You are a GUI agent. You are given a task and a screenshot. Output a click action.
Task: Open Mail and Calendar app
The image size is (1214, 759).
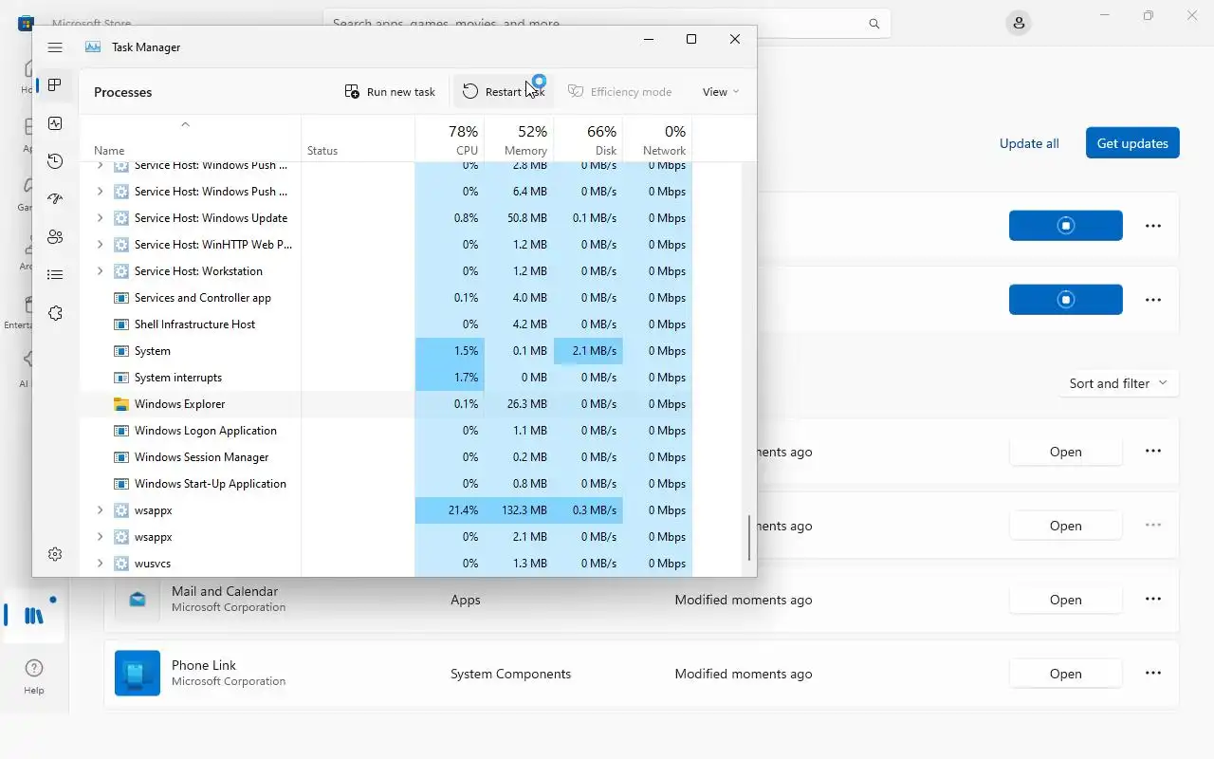[1066, 600]
